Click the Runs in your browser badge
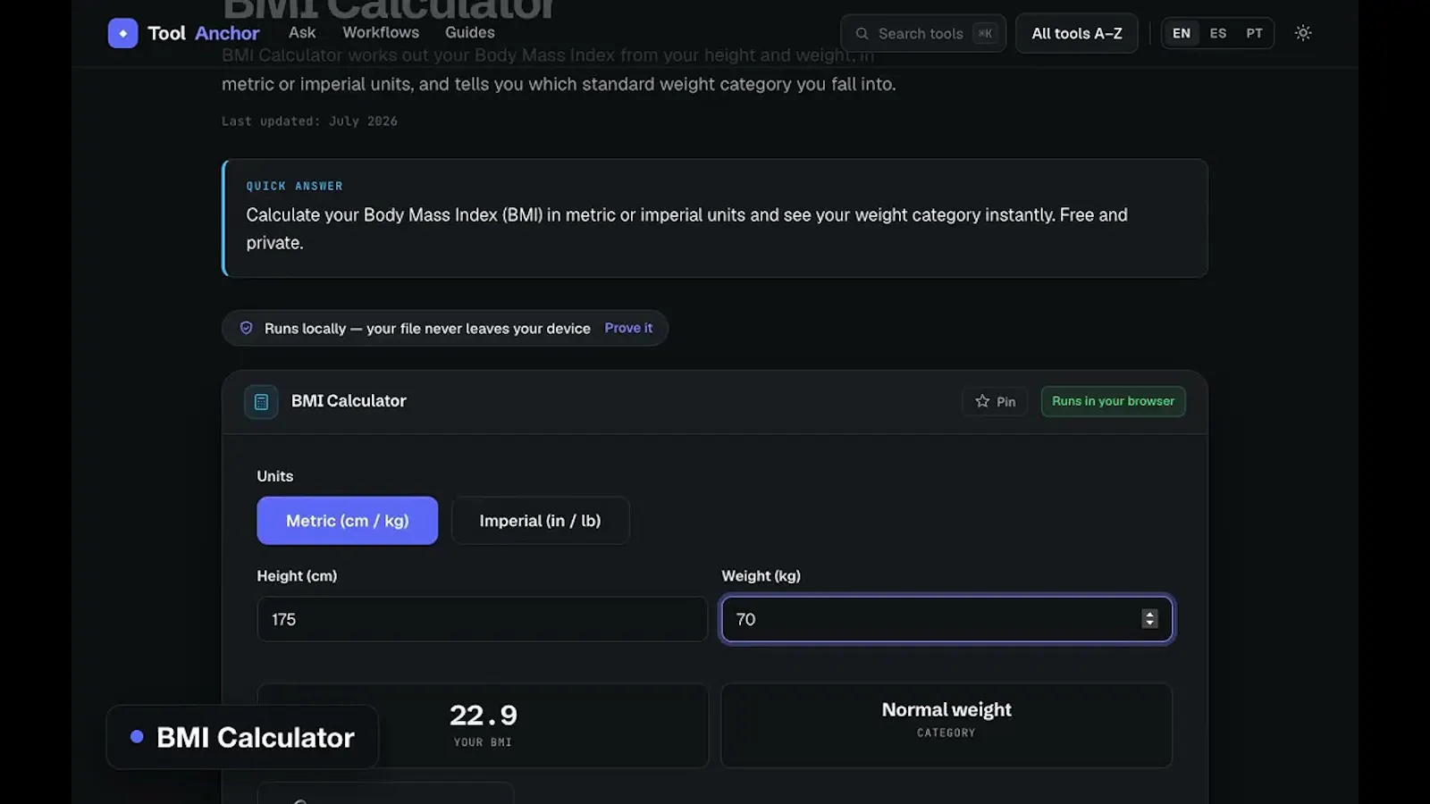 1114,401
